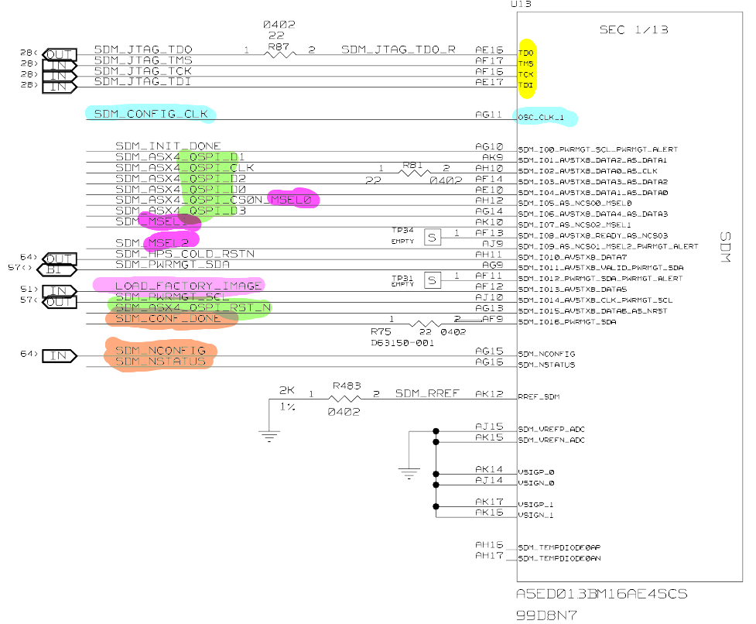Click the SDM_IO0_PWRMGT_SCL_PWRMGT_ALERT pin name
756x624 pixels.
point(598,149)
